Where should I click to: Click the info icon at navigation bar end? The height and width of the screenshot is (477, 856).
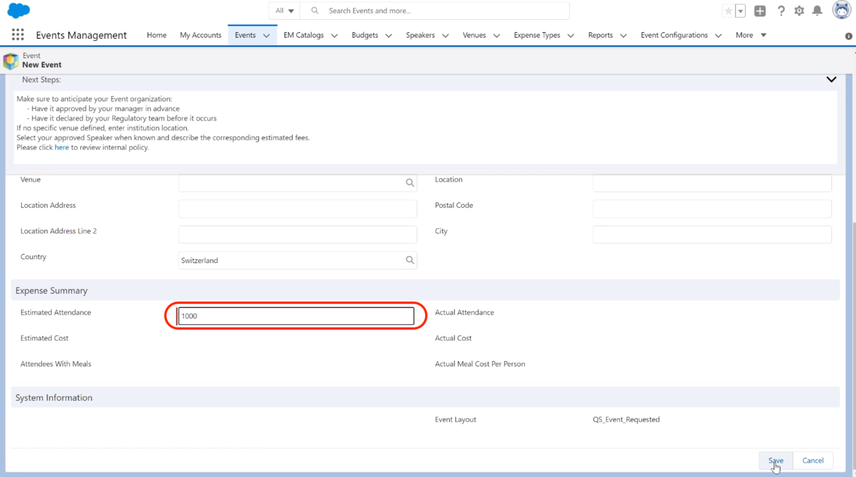(x=848, y=36)
